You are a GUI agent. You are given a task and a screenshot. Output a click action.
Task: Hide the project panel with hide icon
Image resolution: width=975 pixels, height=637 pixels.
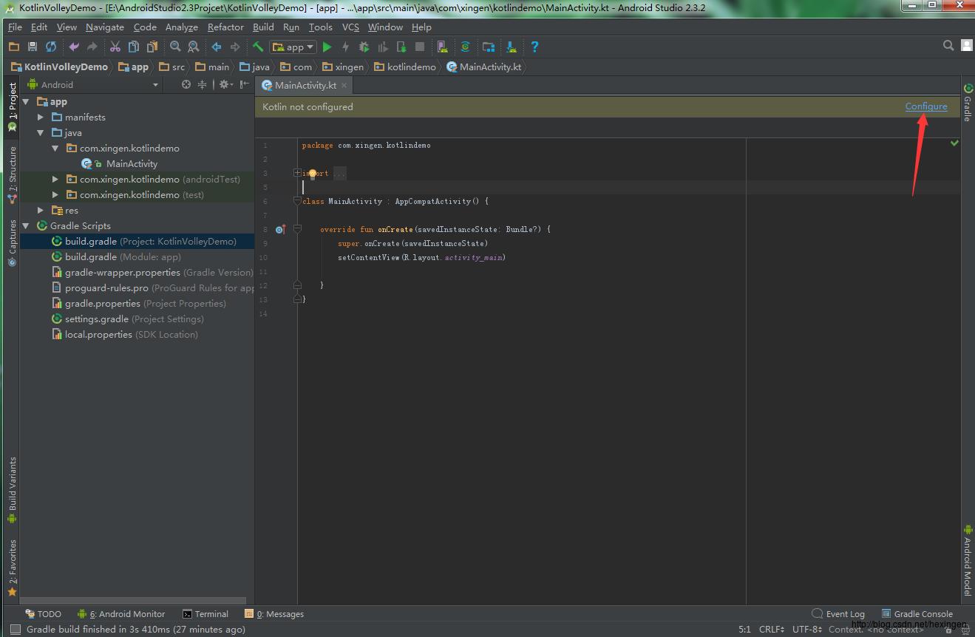[245, 84]
